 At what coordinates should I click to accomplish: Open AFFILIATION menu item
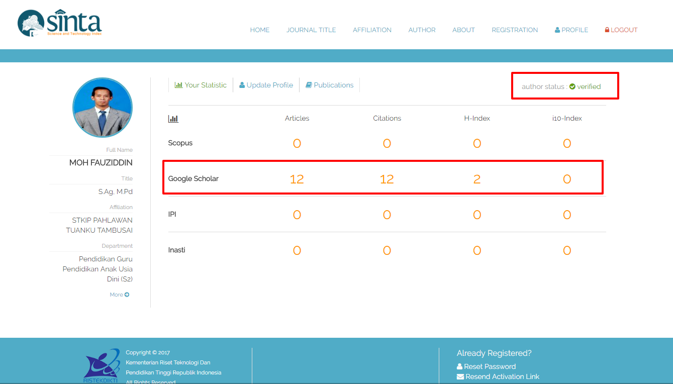click(x=372, y=30)
